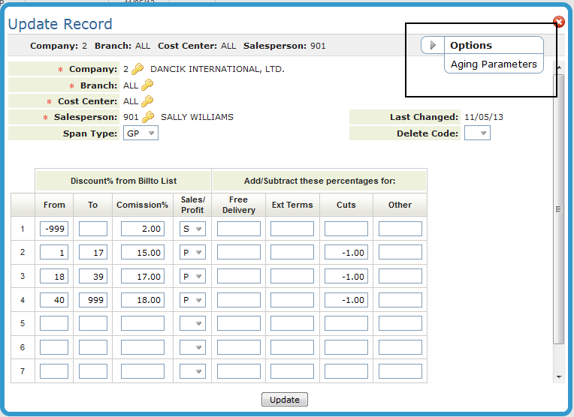Edit Commission% field showing 15.00
Screen dimensions: 574x417
click(x=143, y=253)
